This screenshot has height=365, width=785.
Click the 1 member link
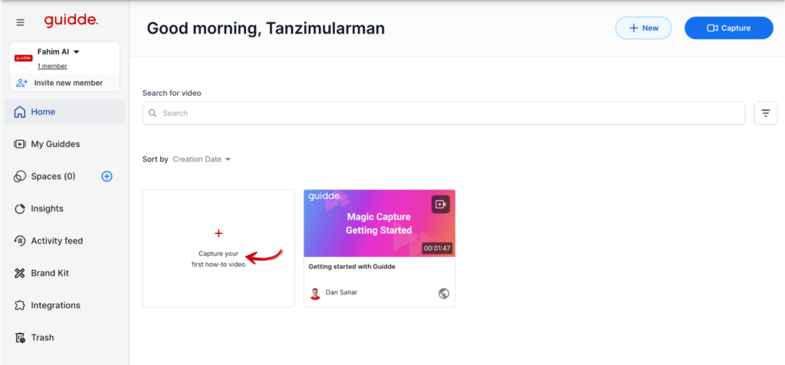point(52,66)
